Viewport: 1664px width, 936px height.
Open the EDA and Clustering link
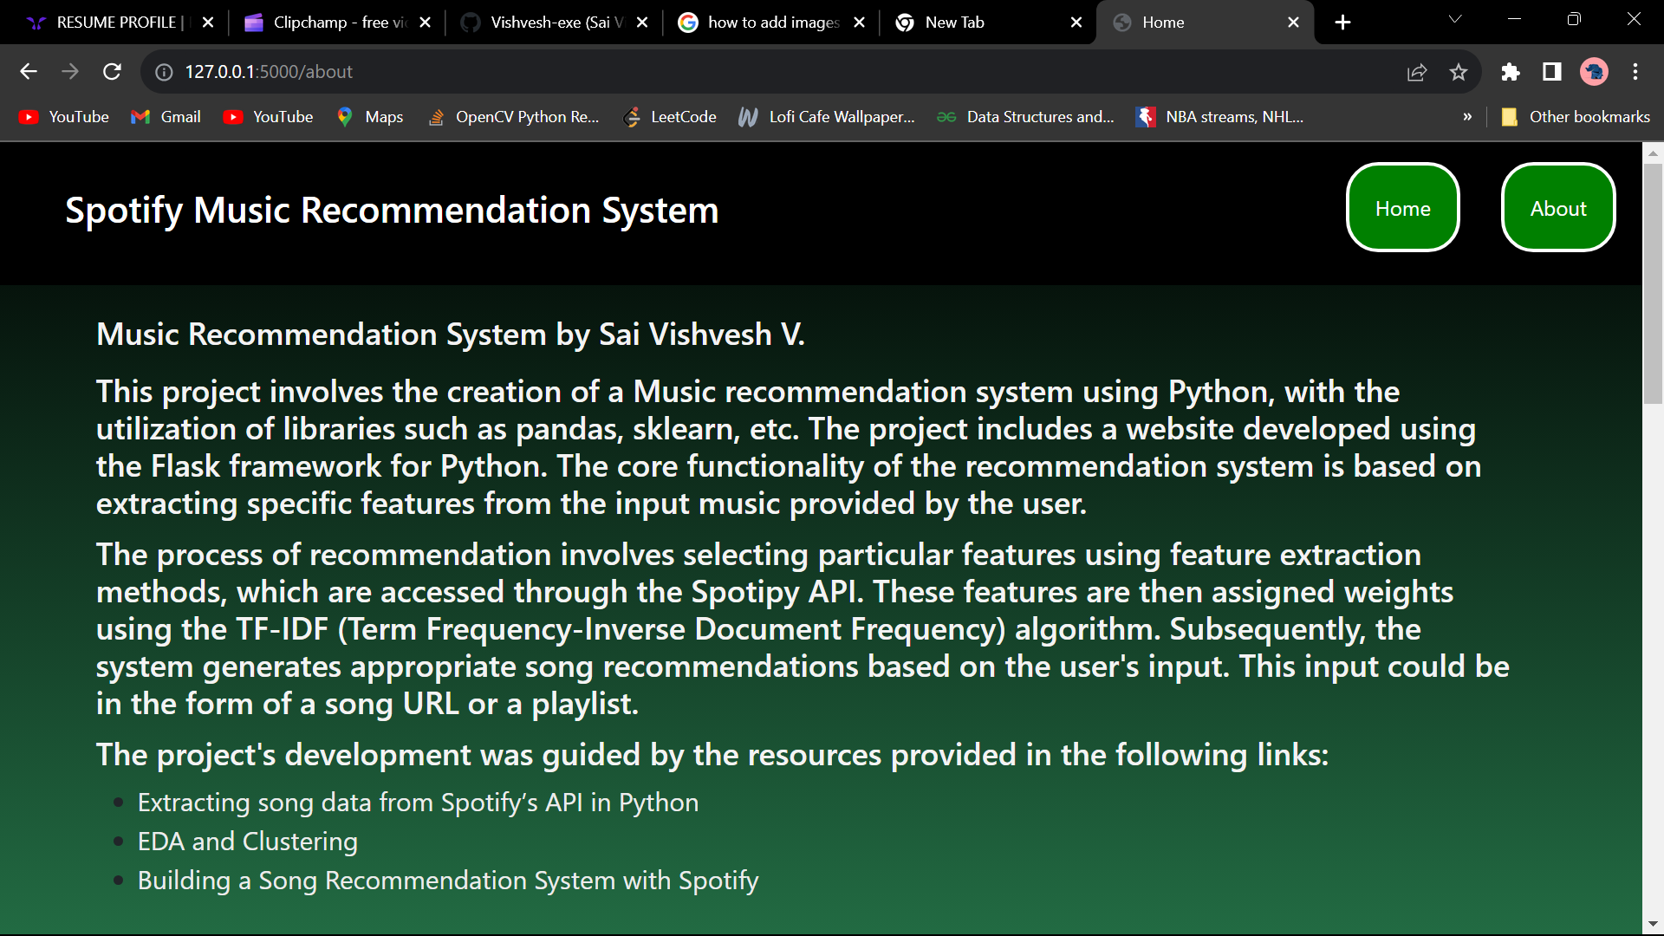coord(247,842)
